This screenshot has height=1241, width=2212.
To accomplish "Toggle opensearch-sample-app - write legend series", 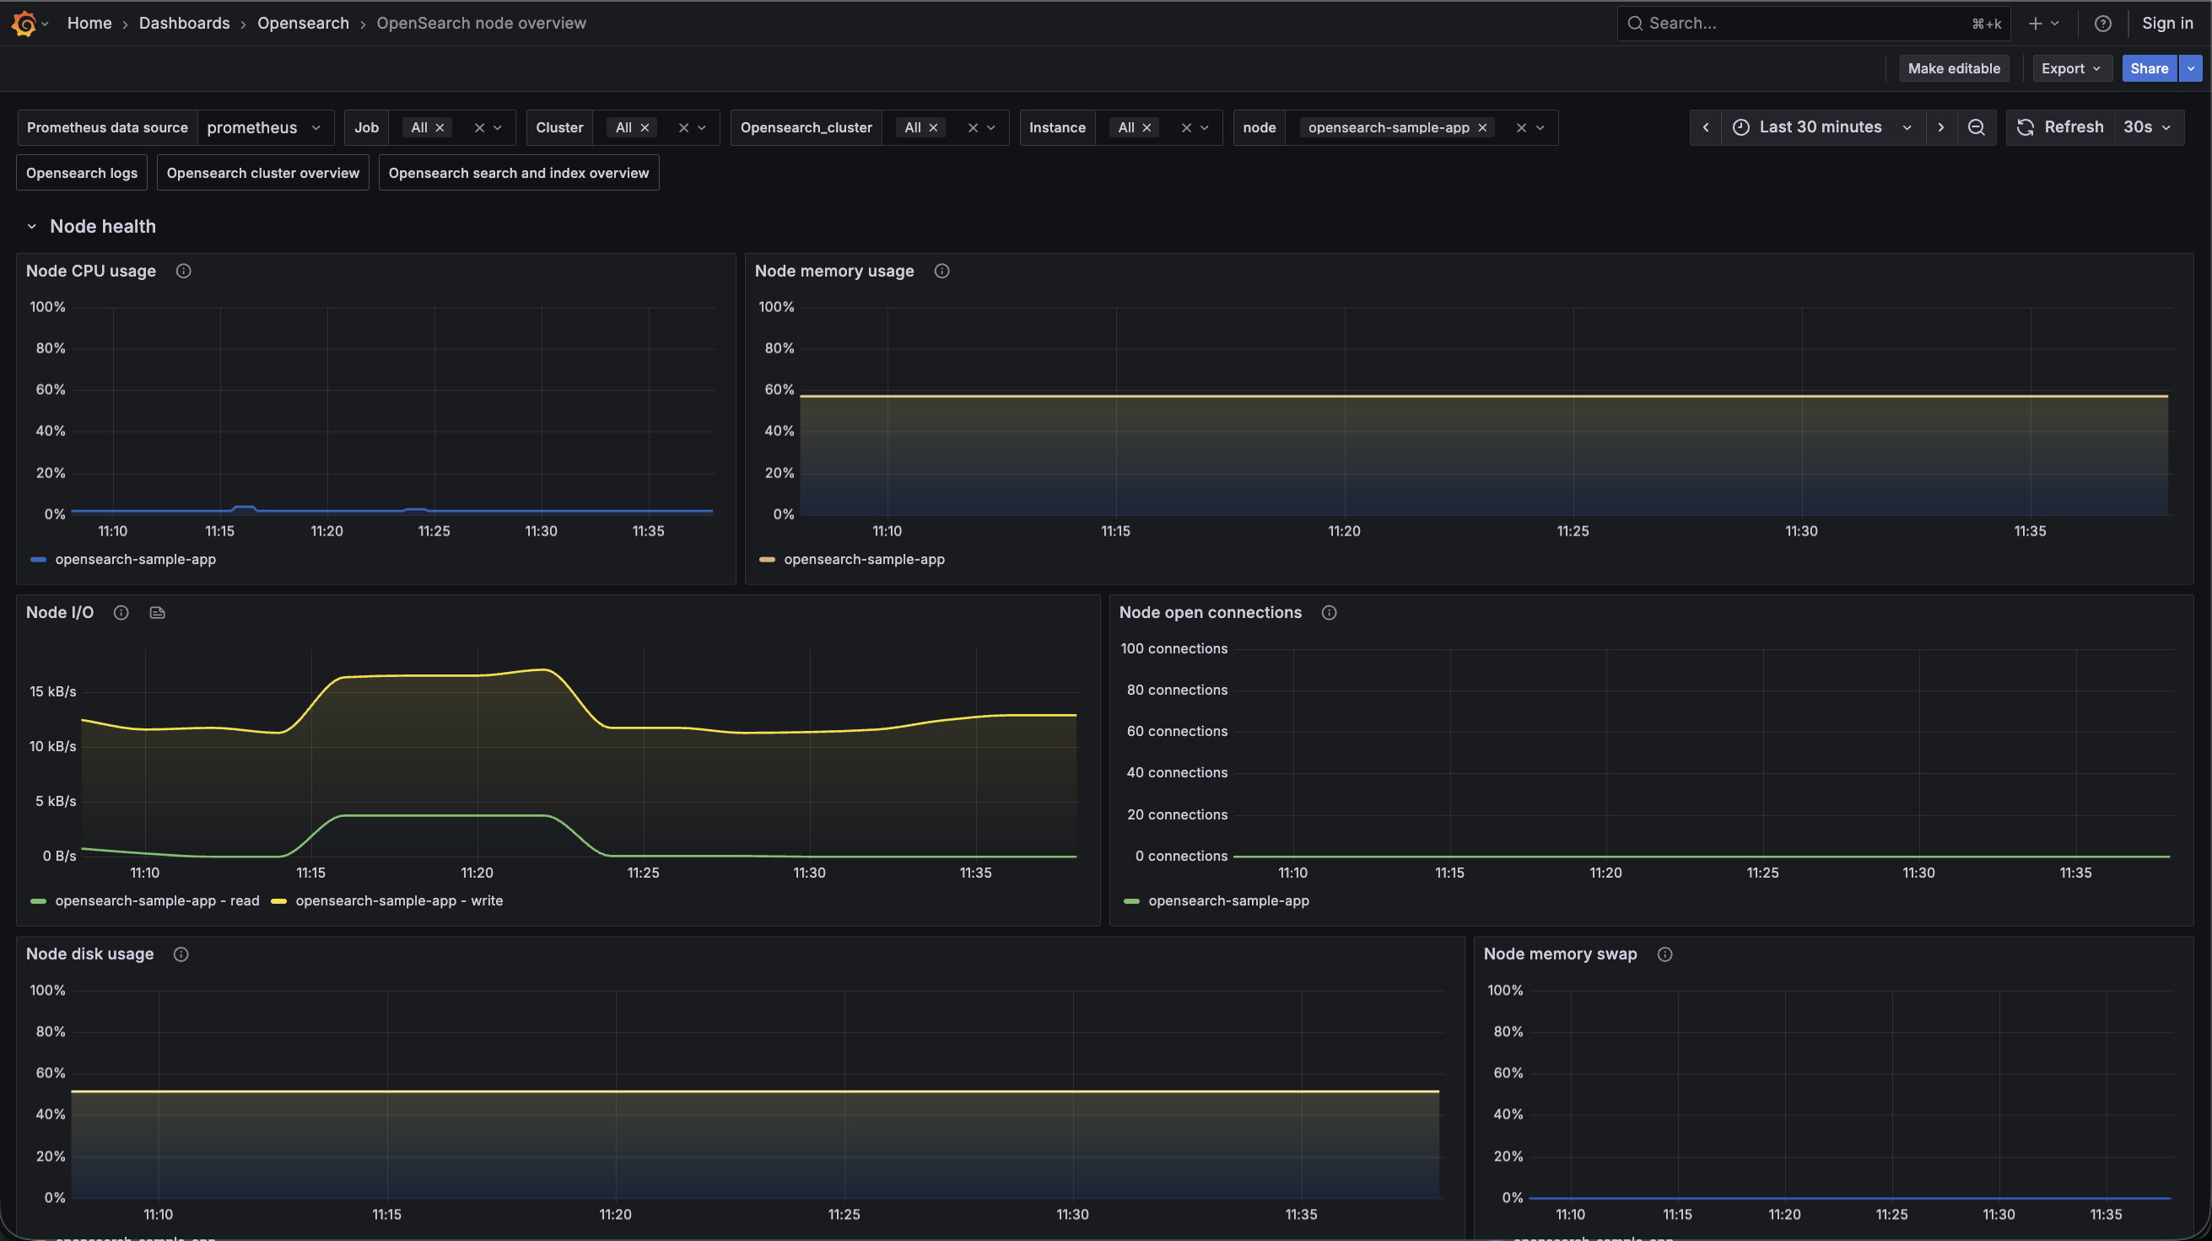I will coord(399,901).
